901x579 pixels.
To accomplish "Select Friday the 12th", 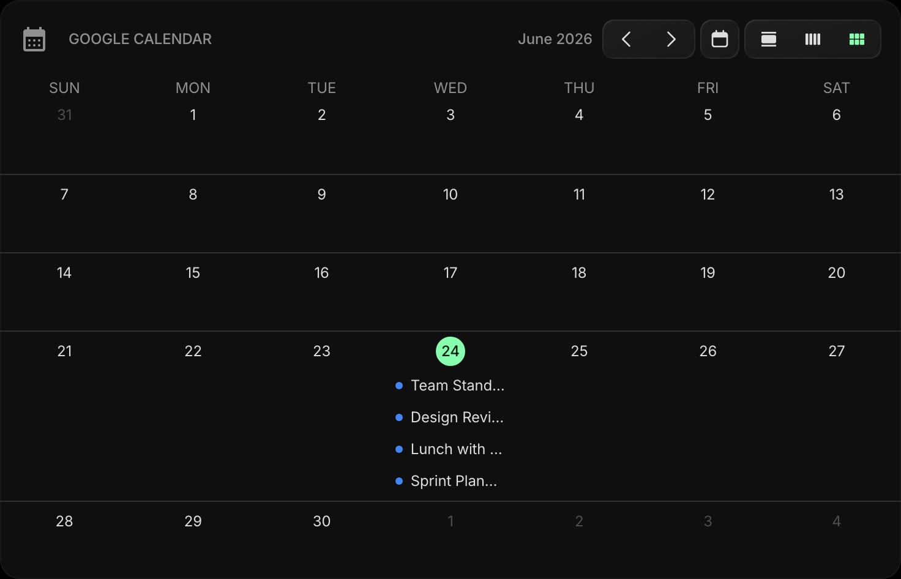I will click(708, 195).
